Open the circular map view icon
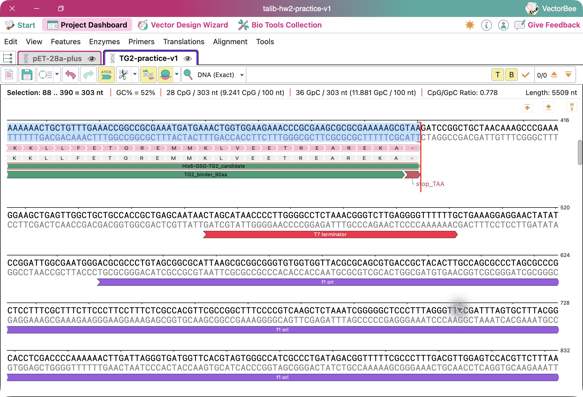The width and height of the screenshot is (583, 397). point(45,75)
